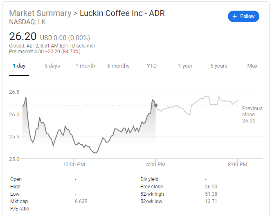Click the Pre-market 4.00 text
Viewport: 270px width, 217px height.
[x=26, y=52]
